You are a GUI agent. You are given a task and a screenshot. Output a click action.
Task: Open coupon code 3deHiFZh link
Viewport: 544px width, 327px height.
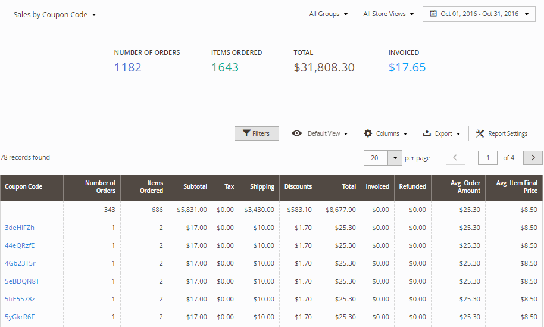[20, 228]
